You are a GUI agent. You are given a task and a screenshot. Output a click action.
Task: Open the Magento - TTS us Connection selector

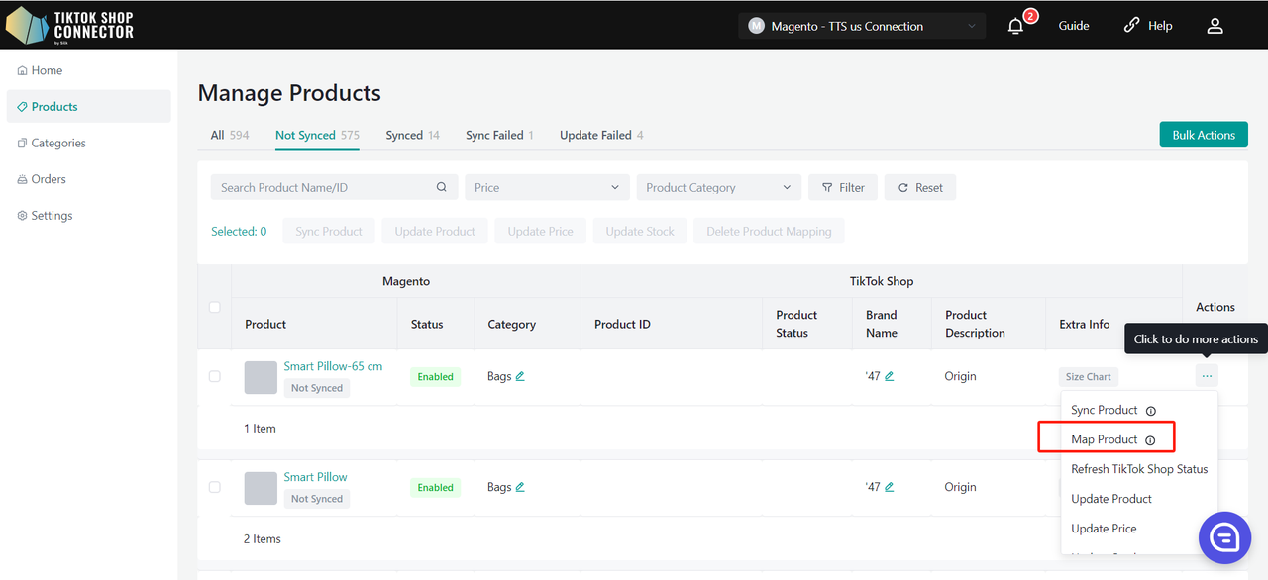pos(861,27)
